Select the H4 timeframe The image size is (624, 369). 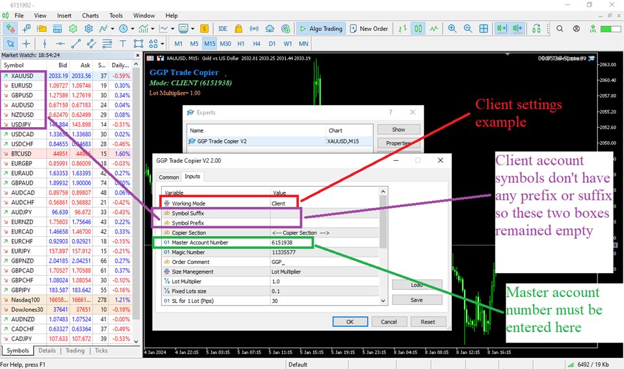tap(256, 43)
